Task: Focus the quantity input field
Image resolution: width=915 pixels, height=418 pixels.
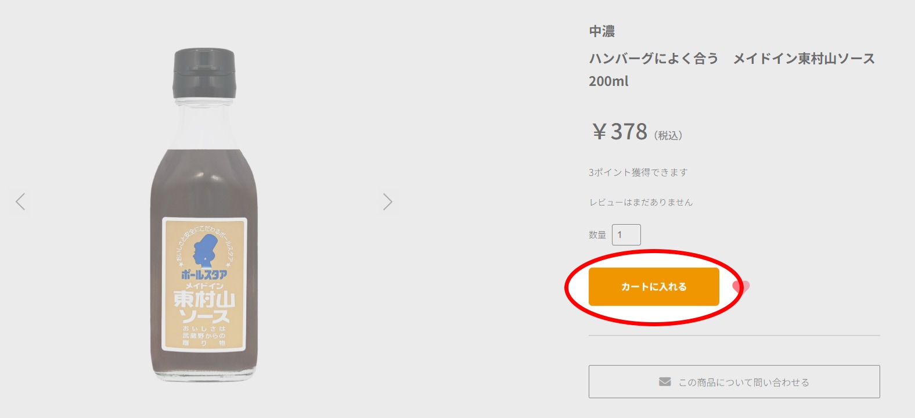Action: [x=626, y=235]
